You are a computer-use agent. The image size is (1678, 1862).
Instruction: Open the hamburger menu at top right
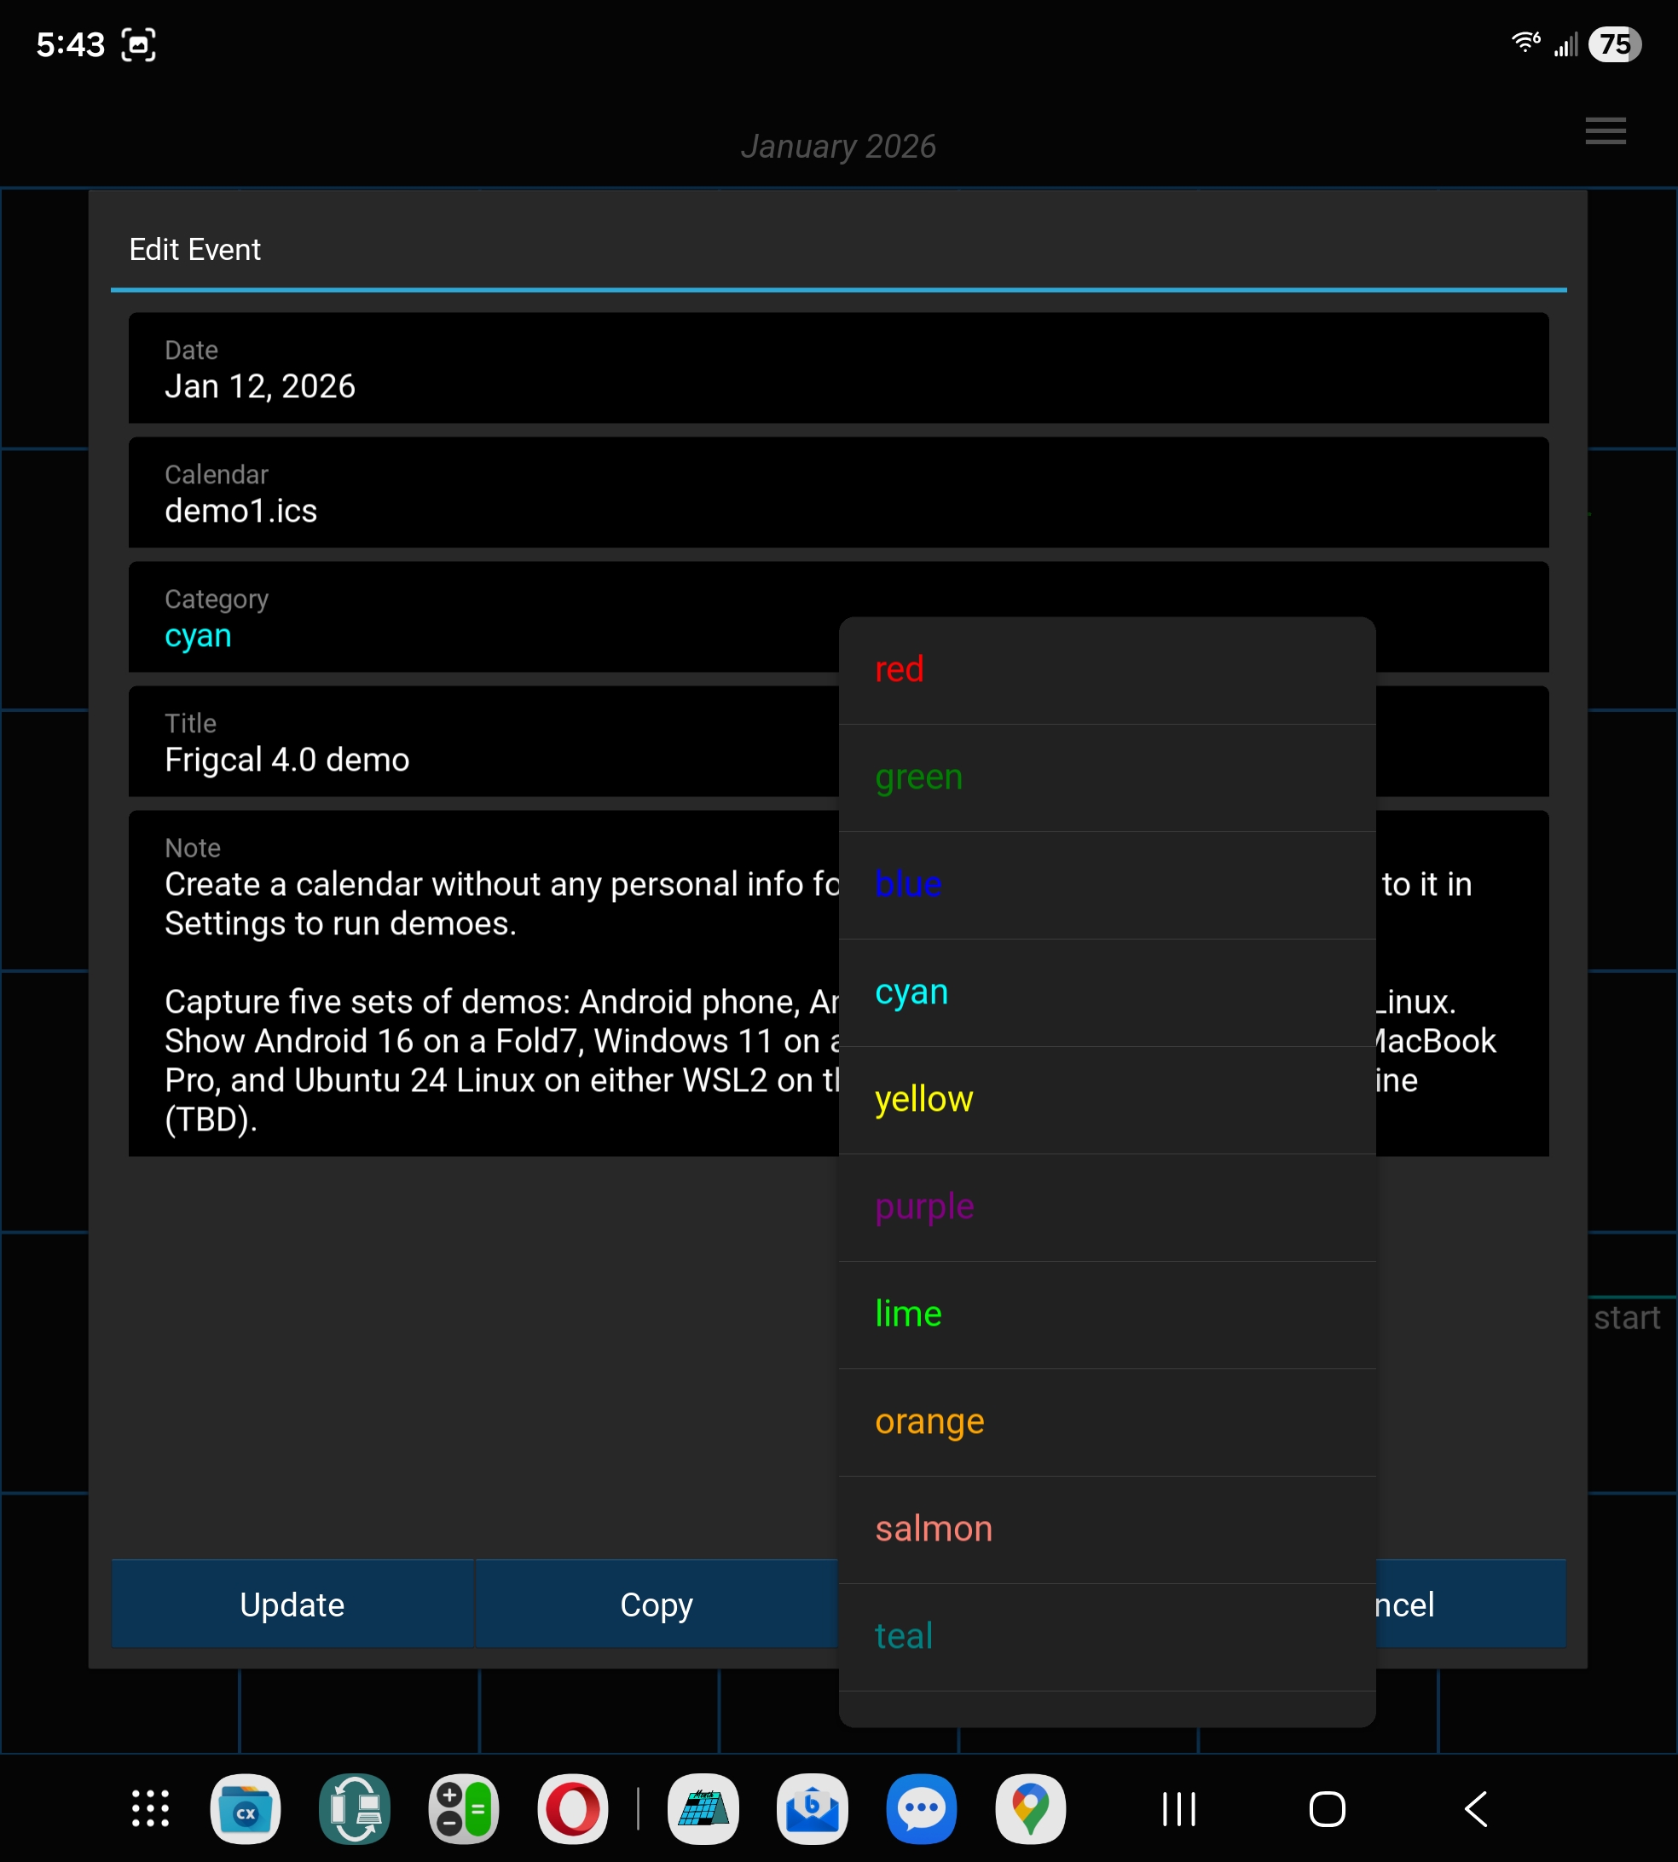[x=1606, y=131]
